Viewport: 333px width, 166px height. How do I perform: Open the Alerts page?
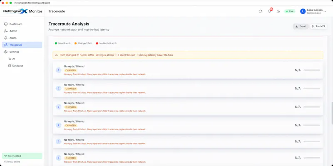pyautogui.click(x=22, y=38)
